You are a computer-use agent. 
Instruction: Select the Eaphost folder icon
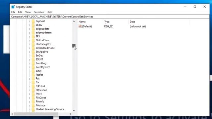point(33,21)
